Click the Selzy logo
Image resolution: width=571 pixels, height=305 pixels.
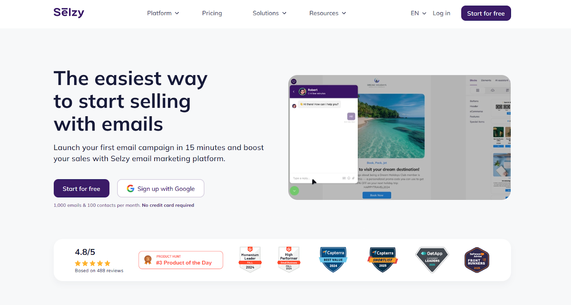point(69,12)
